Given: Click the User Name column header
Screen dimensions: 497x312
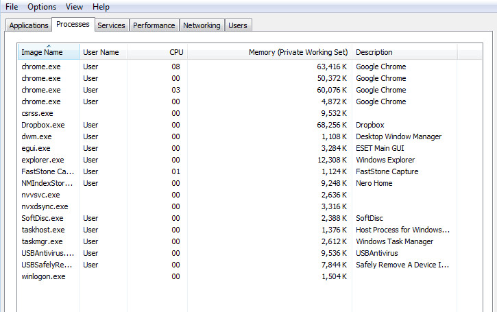Looking at the screenshot, I should pyautogui.click(x=101, y=52).
